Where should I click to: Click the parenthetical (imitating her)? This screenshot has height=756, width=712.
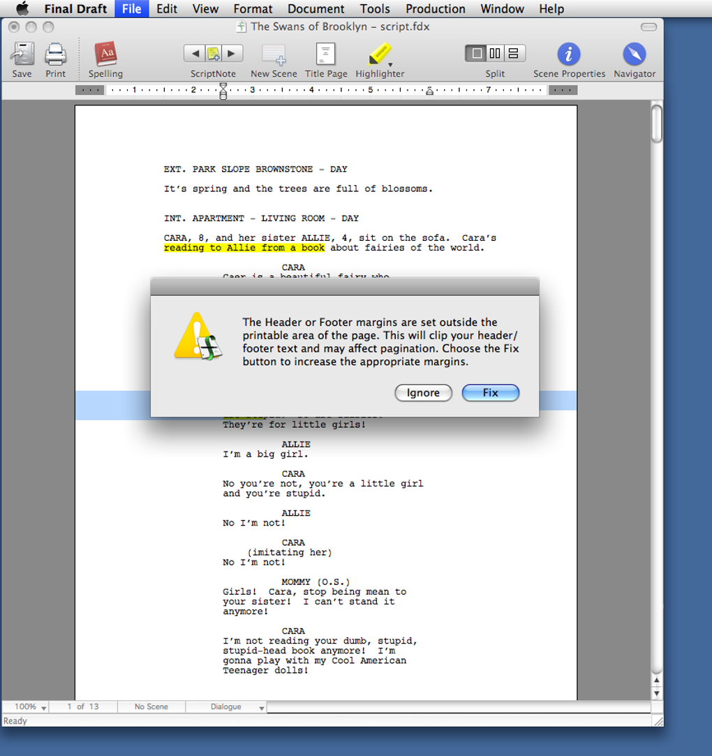(290, 553)
